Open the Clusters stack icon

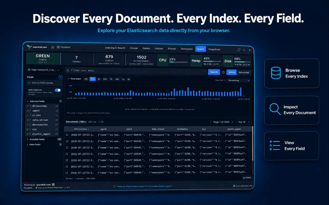pyautogui.click(x=58, y=47)
